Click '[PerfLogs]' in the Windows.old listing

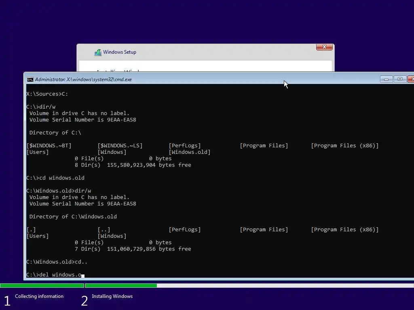pyautogui.click(x=185, y=230)
